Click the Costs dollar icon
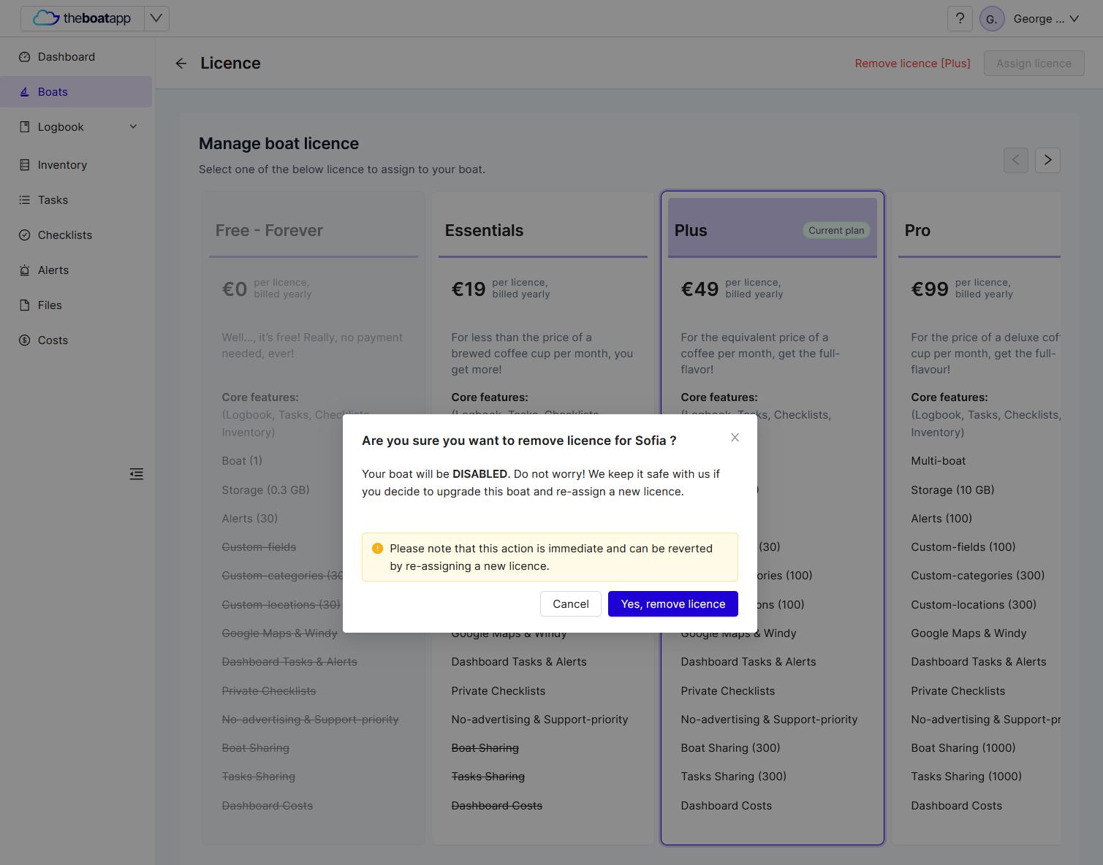The image size is (1103, 865). [25, 340]
